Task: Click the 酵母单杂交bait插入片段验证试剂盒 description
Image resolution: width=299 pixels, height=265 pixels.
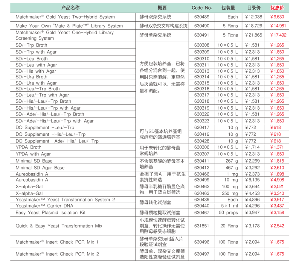Action: (x=161, y=242)
